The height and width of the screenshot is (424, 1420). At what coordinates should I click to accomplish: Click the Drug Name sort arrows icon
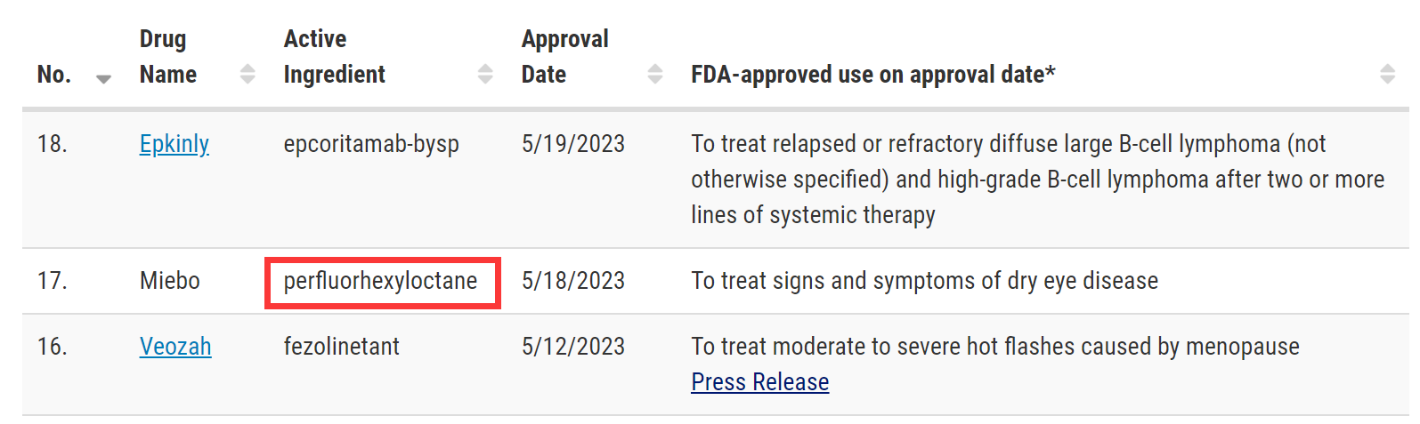247,75
